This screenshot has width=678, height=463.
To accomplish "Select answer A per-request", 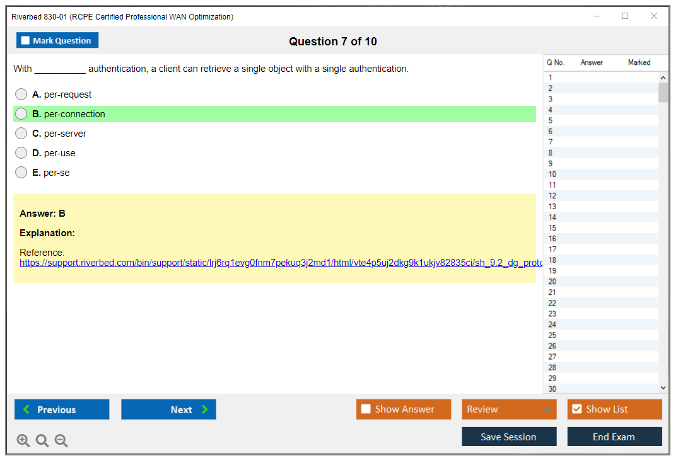I will tap(21, 94).
